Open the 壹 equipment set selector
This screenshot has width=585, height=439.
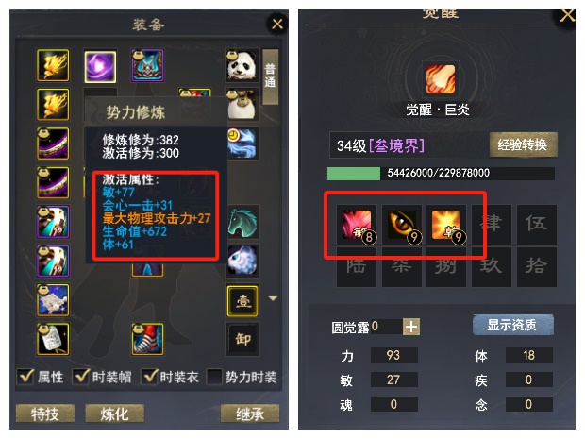[242, 300]
